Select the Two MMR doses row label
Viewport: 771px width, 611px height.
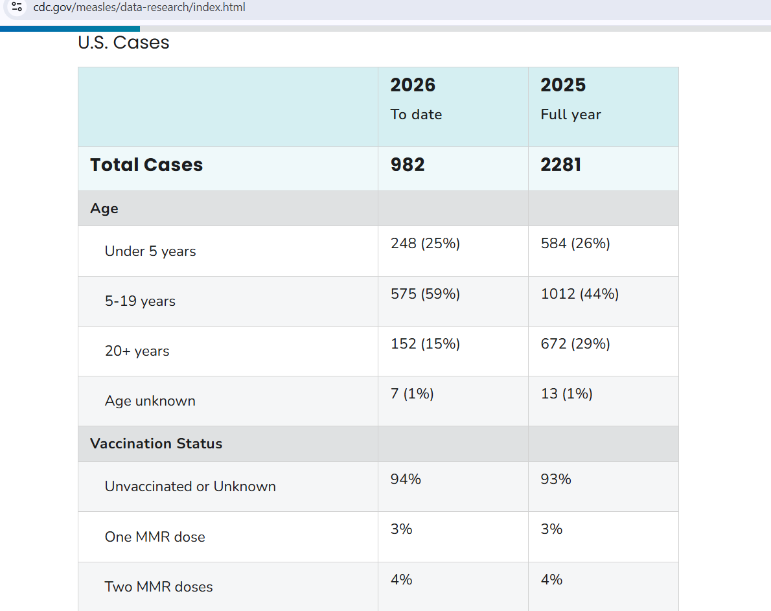click(x=159, y=586)
